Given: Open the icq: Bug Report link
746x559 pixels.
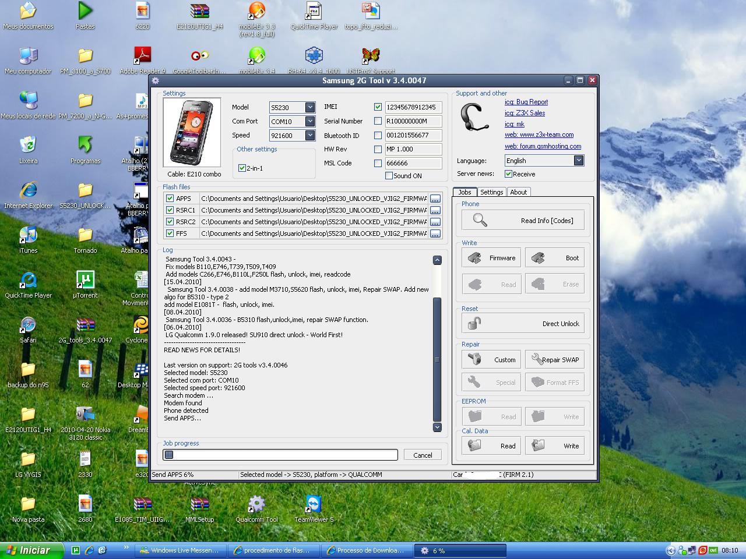Looking at the screenshot, I should click(x=526, y=102).
